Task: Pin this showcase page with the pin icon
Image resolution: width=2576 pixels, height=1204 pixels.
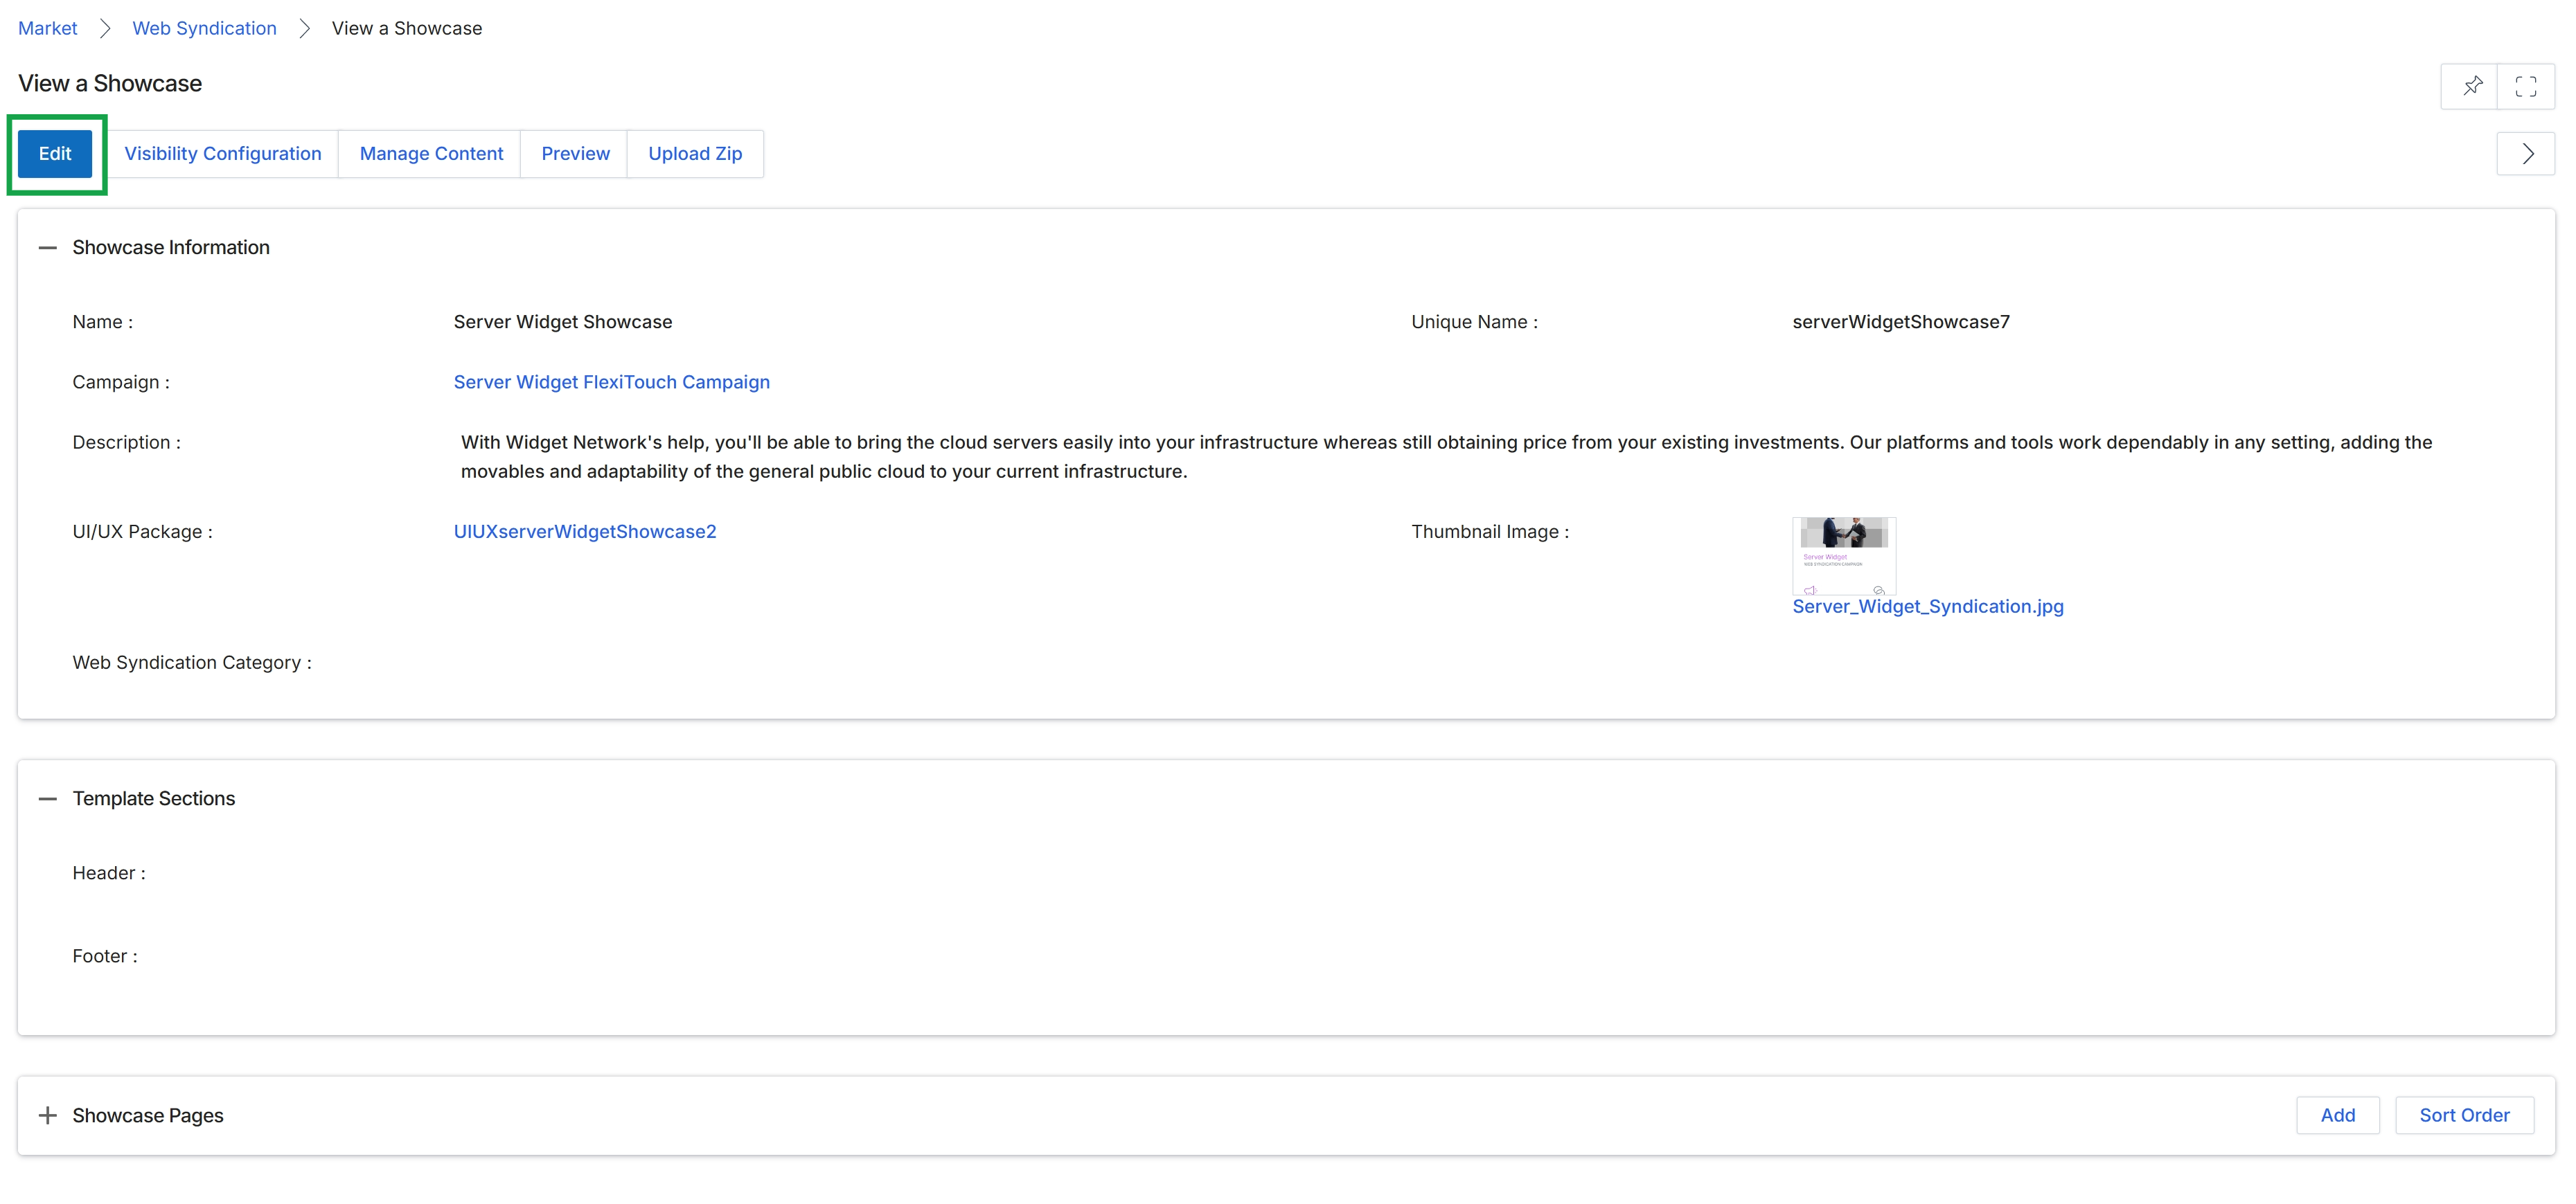Action: (x=2471, y=86)
